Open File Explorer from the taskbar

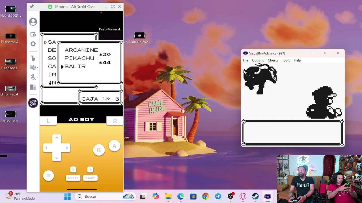point(168,197)
